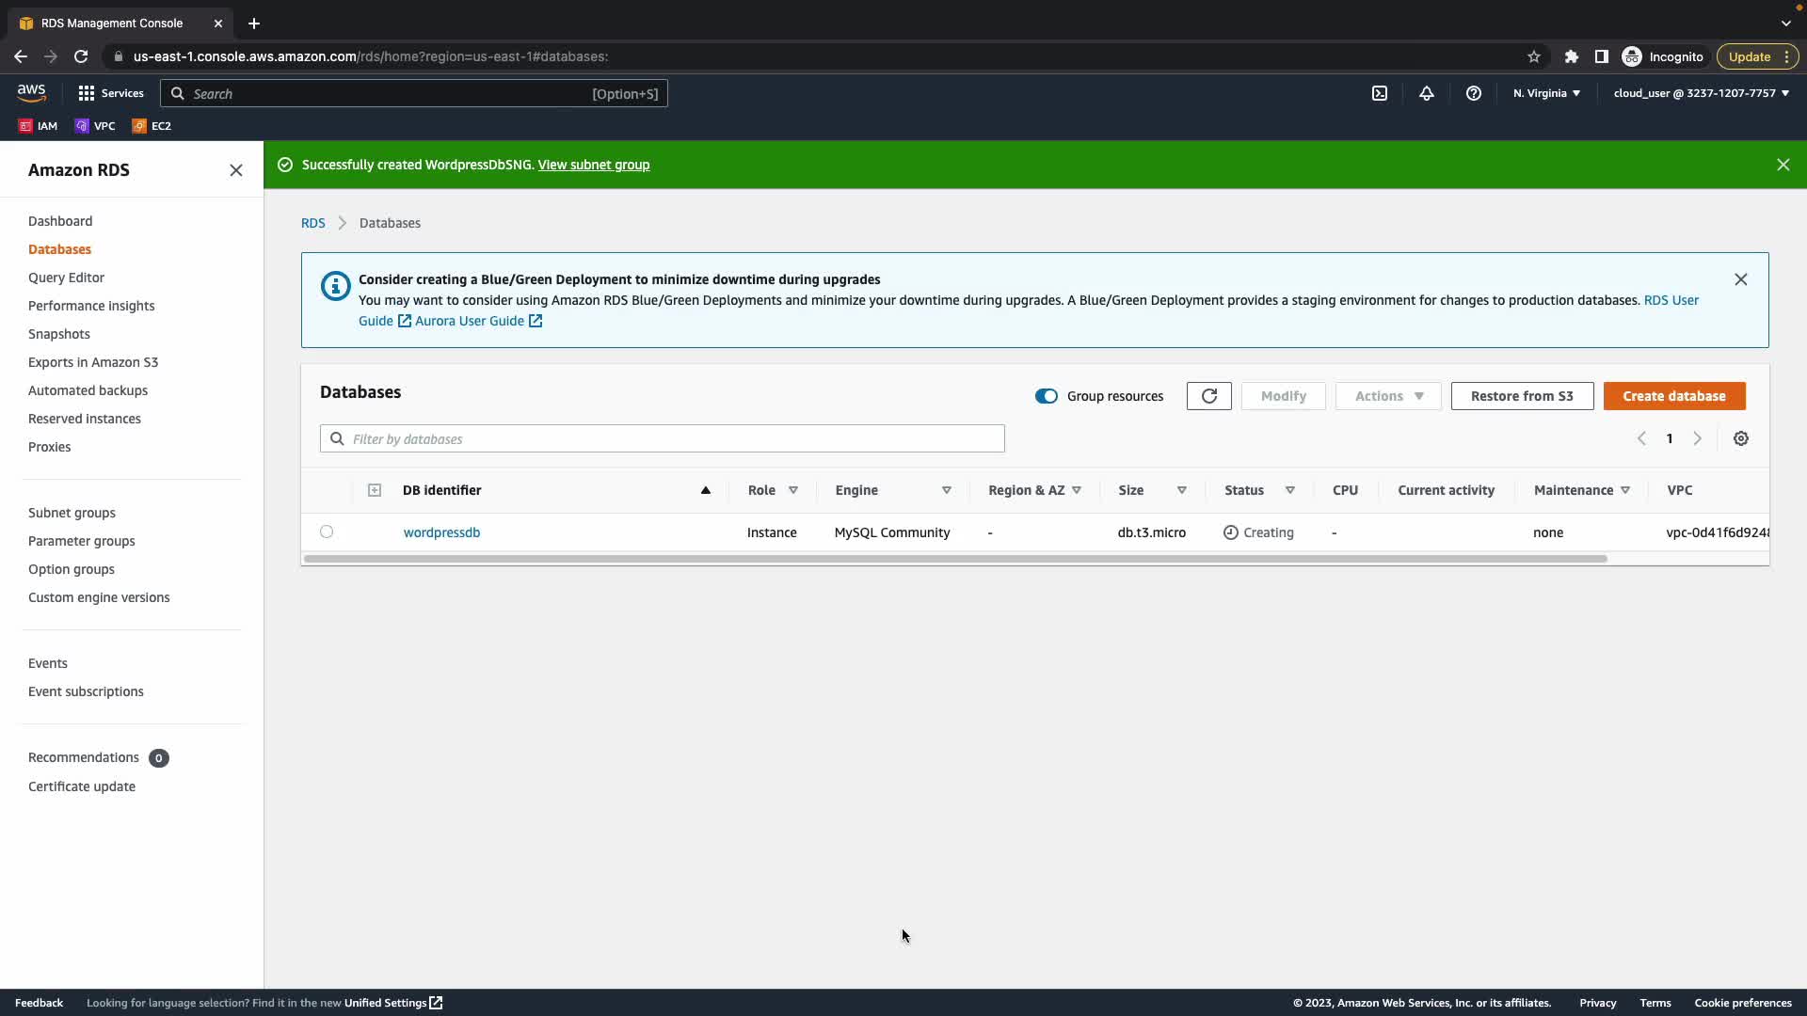Toggle Group resources switch
Viewport: 1807px width, 1016px height.
pyautogui.click(x=1047, y=396)
